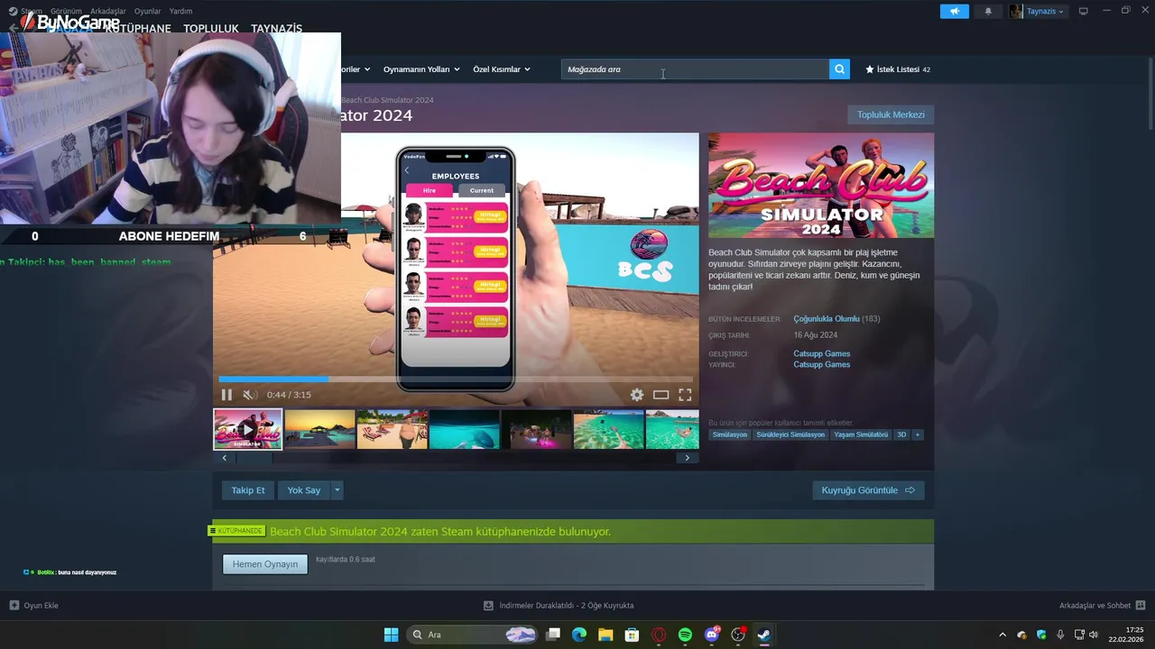
Task: Go to the TAYNAZİS profile tab
Action: (276, 29)
